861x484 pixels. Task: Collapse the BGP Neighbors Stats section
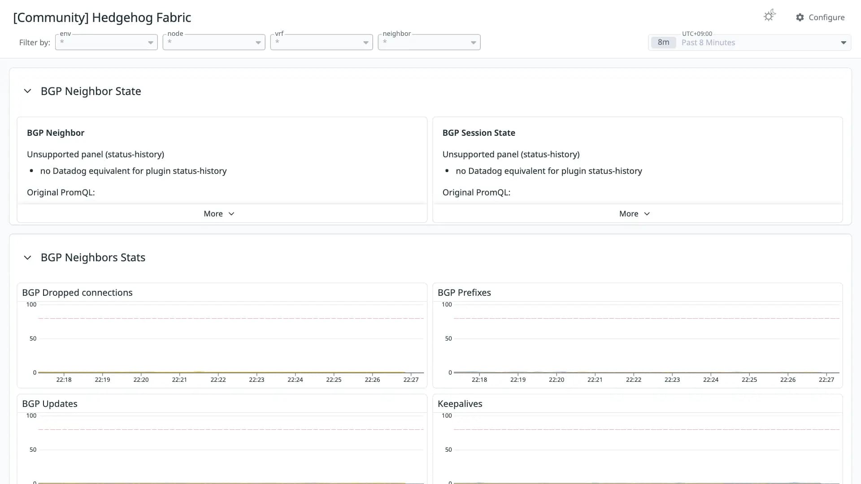(x=27, y=258)
